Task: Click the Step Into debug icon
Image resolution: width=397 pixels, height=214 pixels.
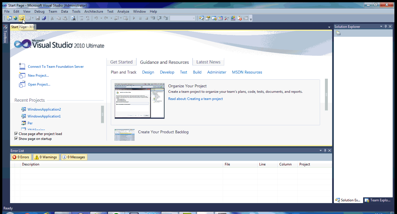Action: pyautogui.click(x=153, y=18)
